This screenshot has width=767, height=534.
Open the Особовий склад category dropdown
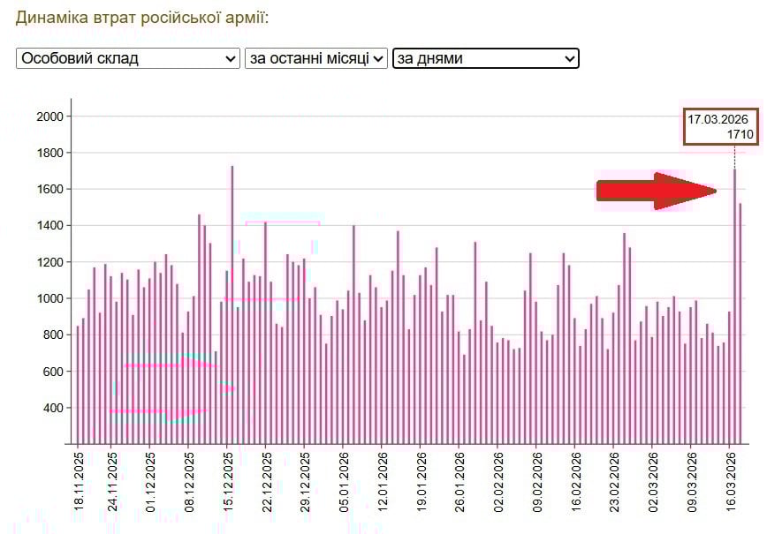click(x=128, y=58)
